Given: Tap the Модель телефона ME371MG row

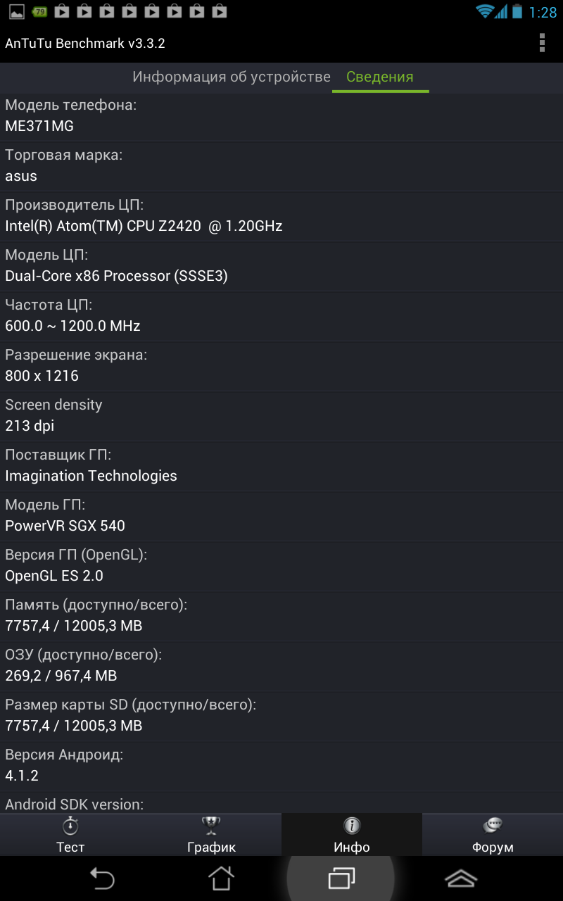Looking at the screenshot, I should point(281,116).
